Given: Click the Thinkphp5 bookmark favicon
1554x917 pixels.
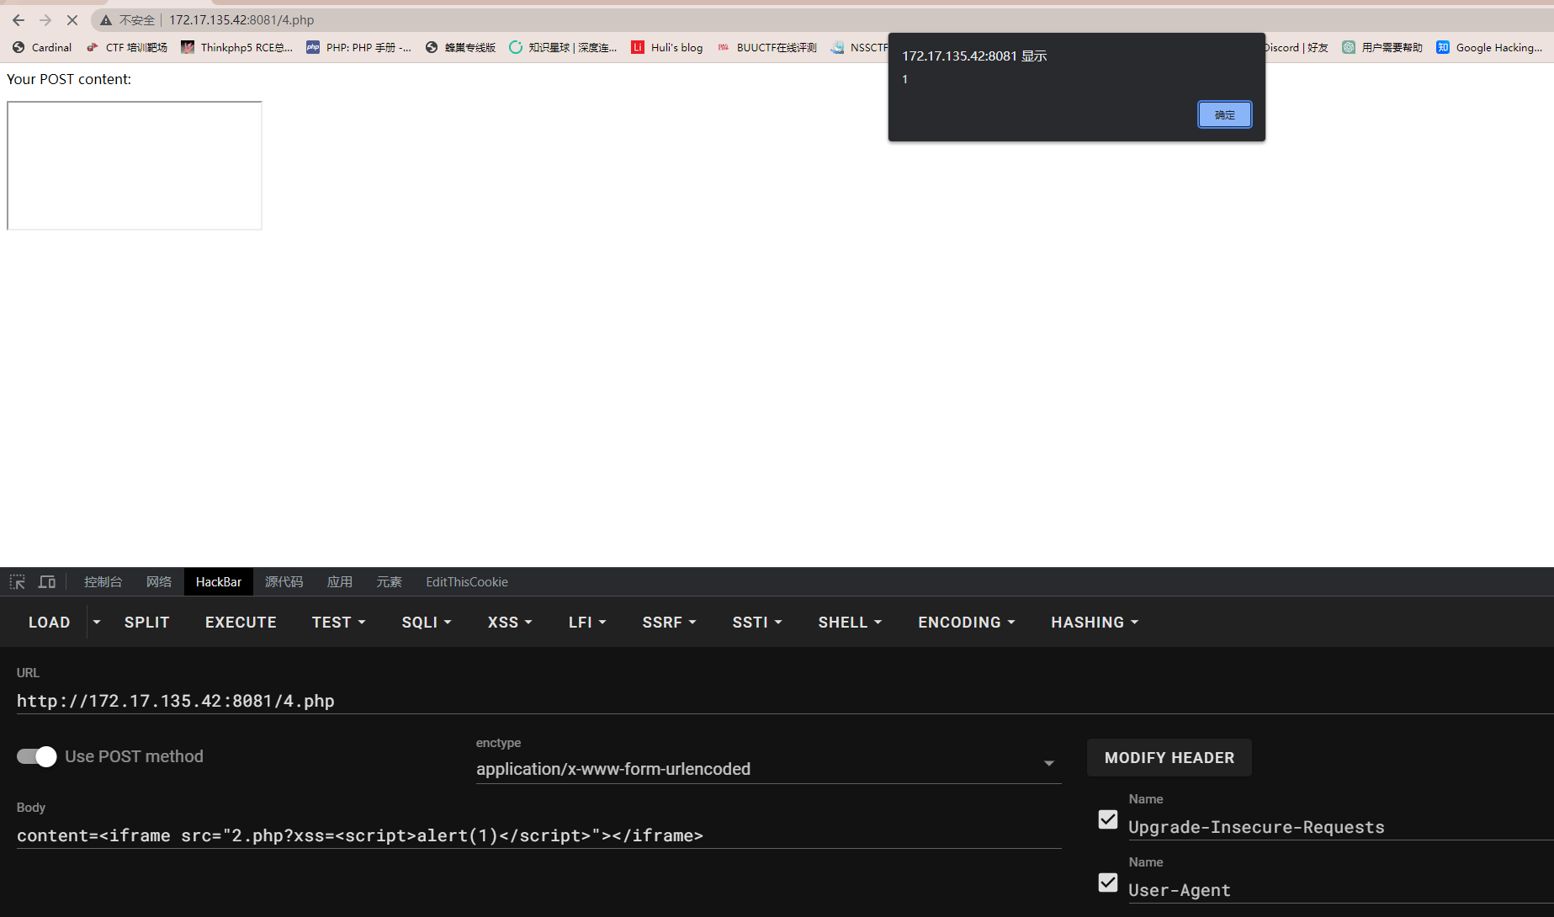Looking at the screenshot, I should point(188,48).
